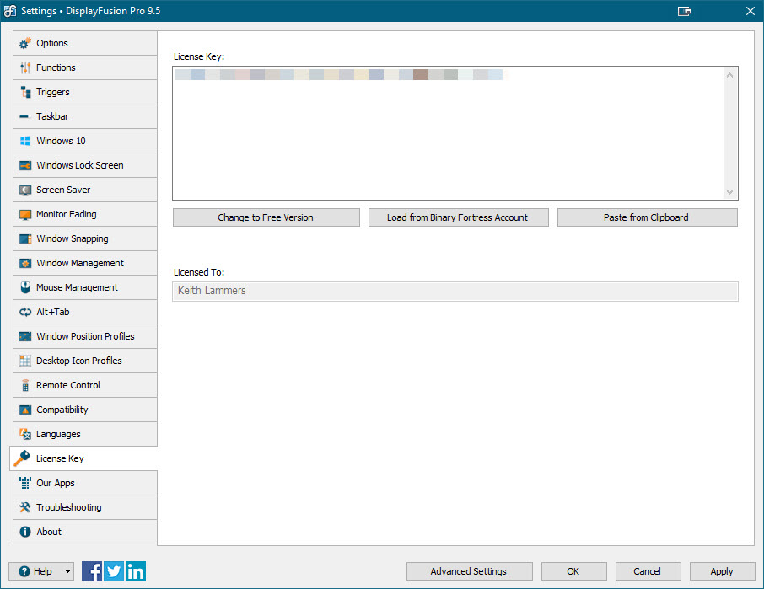Click the Licensed To field showing Keith Lammers
The image size is (764, 589).
[455, 291]
